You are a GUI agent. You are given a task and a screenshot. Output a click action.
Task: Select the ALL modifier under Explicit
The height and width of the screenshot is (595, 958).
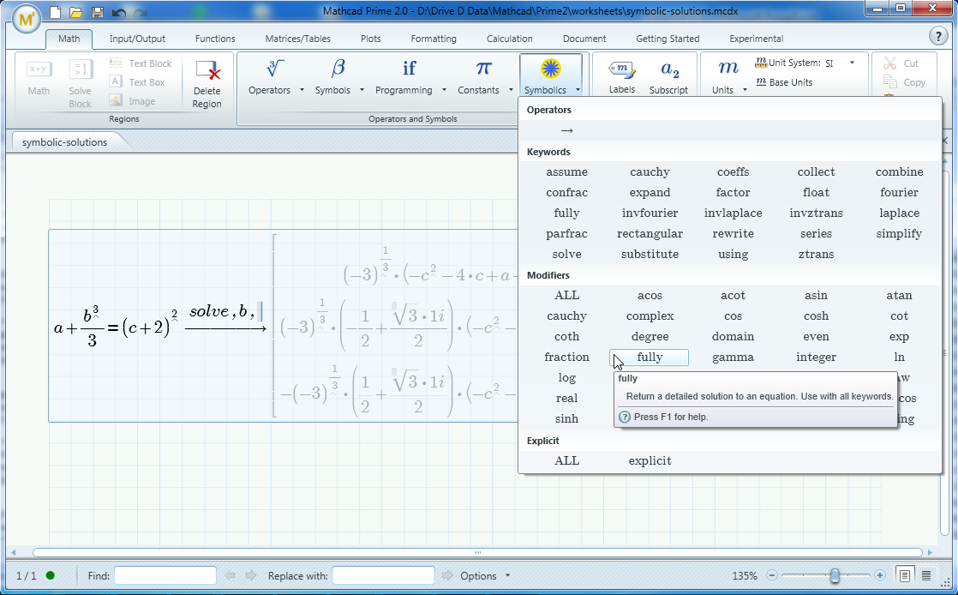pos(566,460)
